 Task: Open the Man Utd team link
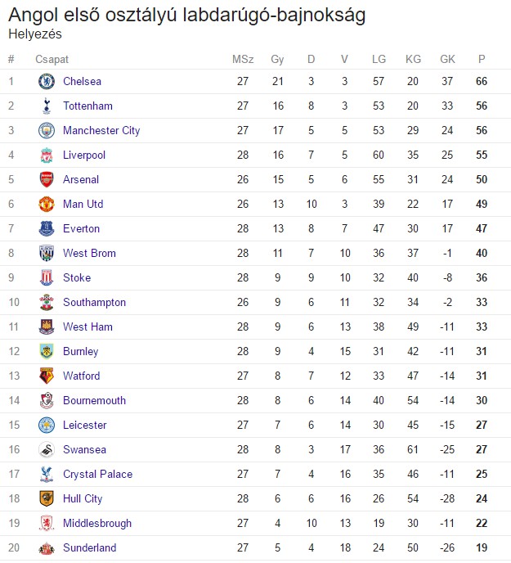[x=83, y=204]
